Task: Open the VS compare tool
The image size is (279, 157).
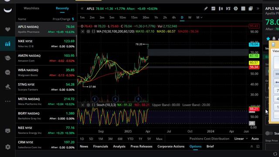Action: coord(228,9)
